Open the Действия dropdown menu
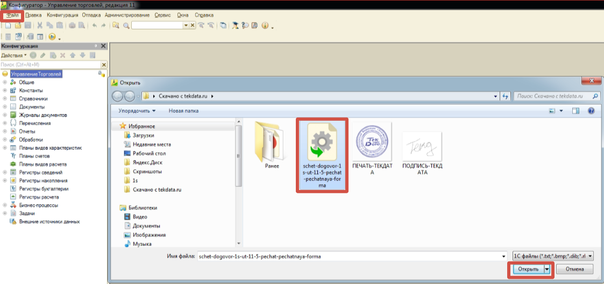604x284 pixels. pos(14,56)
